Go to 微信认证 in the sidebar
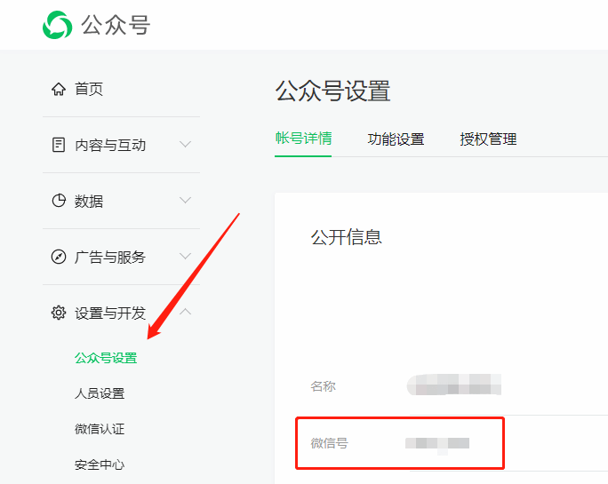This screenshot has width=608, height=484. point(100,429)
